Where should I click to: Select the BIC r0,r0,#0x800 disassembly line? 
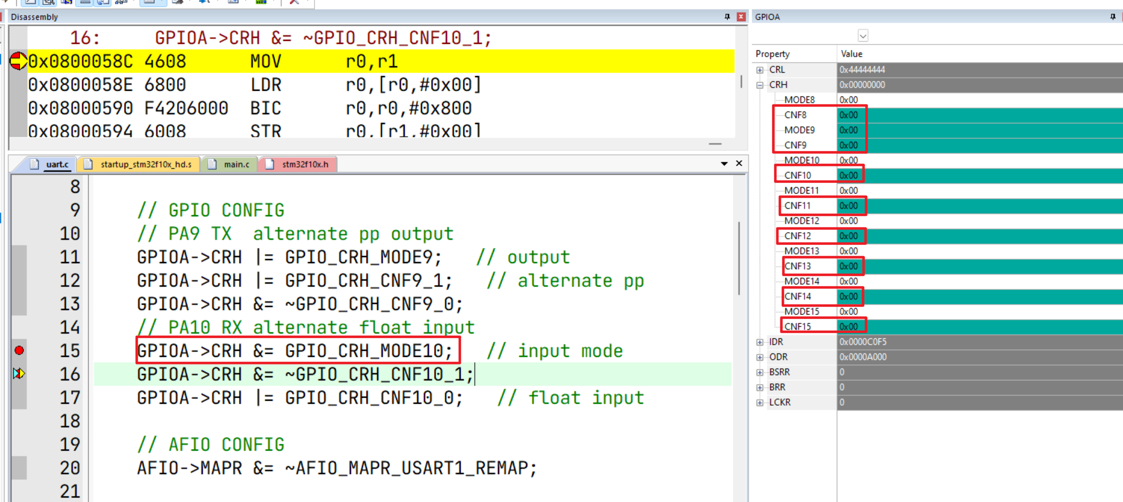[381, 108]
